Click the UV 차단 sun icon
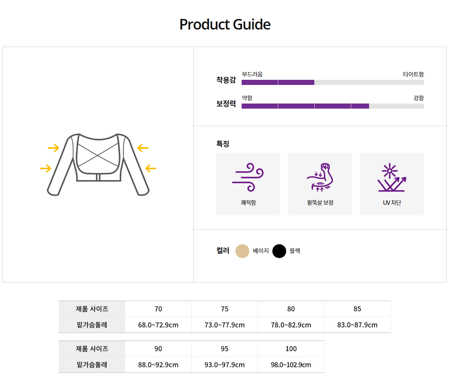449x382 pixels. click(392, 177)
